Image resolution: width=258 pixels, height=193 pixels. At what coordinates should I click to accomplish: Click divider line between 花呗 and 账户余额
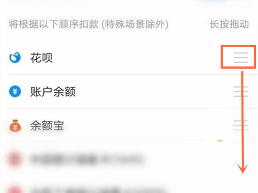coord(133,74)
